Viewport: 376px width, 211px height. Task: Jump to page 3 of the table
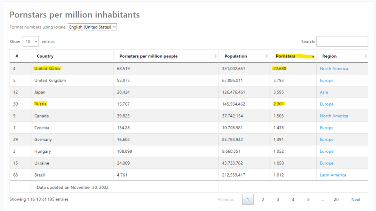pyautogui.click(x=278, y=200)
